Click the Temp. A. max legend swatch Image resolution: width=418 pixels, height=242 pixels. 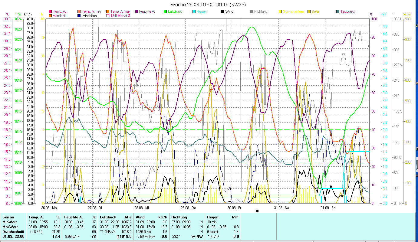[x=108, y=11]
